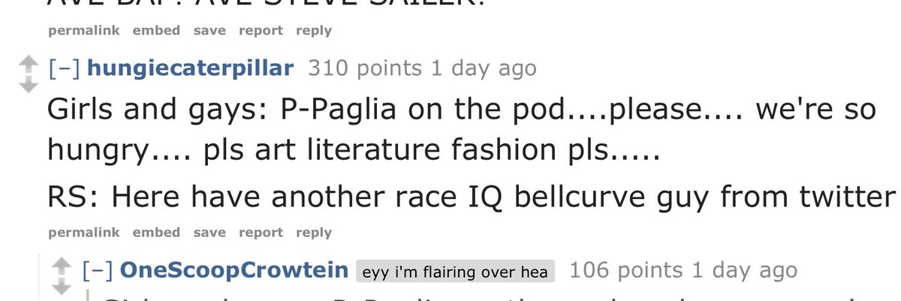This screenshot has width=901, height=301.
Task: Open permalink of the top comment
Action: (x=84, y=31)
